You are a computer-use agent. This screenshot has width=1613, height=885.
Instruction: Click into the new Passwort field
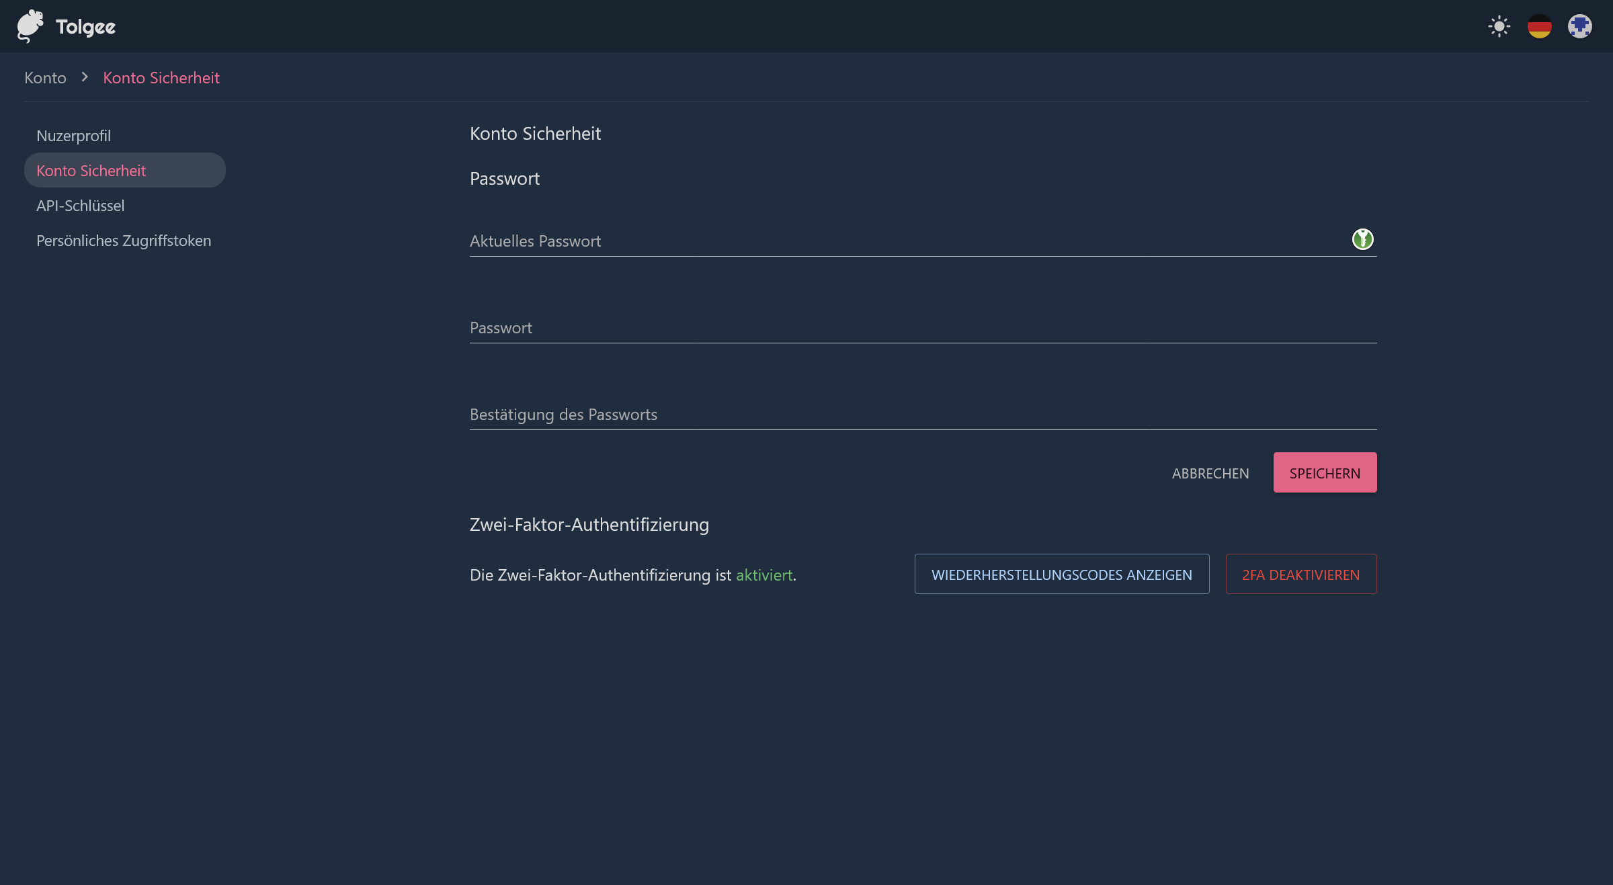click(x=922, y=328)
